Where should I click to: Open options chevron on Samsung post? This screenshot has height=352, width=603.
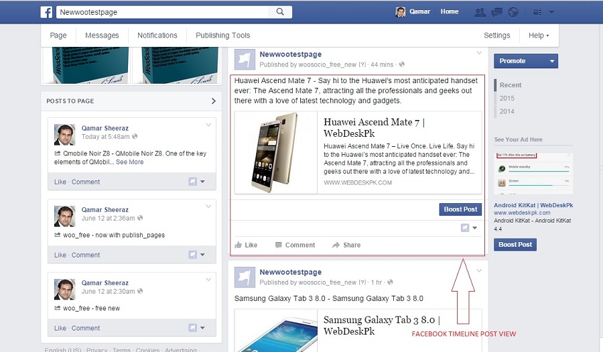[479, 271]
